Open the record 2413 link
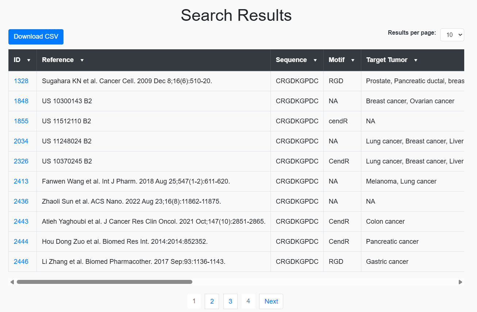This screenshot has height=312, width=477. 22,181
